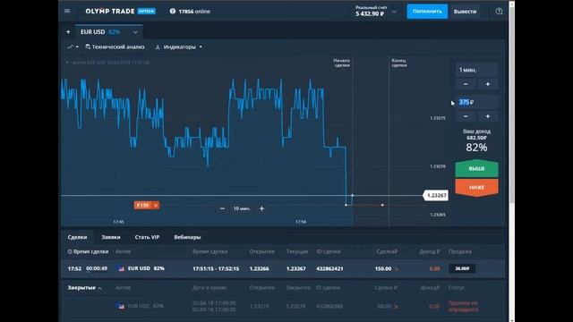Viewport: 573px width, 322px height.
Task: Click the 82% payout percentage
Action: (x=476, y=148)
